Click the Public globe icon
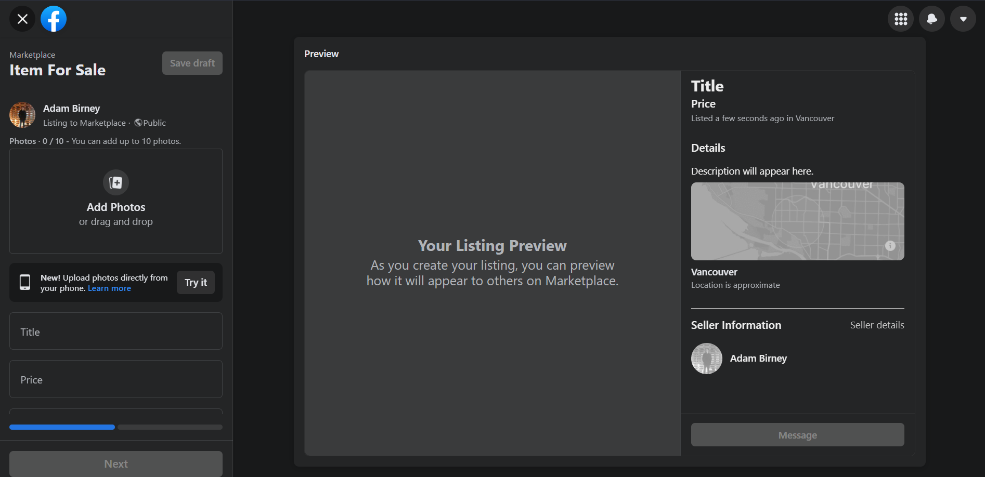985x477 pixels. point(138,123)
